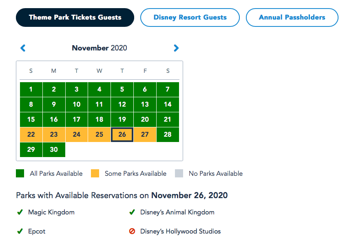Image resolution: width=345 pixels, height=249 pixels.
Task: Click the green All Parks Available swatch
Action: click(x=20, y=174)
